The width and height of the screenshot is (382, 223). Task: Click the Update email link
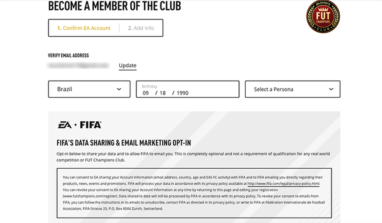(127, 66)
